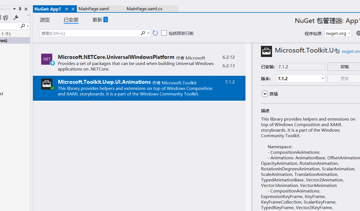Click the toolbox icon in the package details pane
360x211 pixels.
tap(267, 51)
